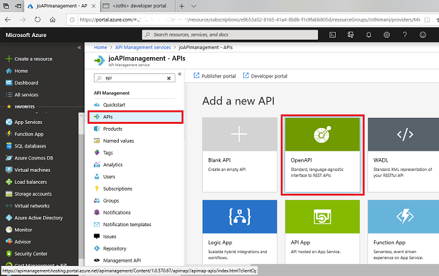
Task: Open Directory and subscription filter icon
Action: click(x=351, y=35)
